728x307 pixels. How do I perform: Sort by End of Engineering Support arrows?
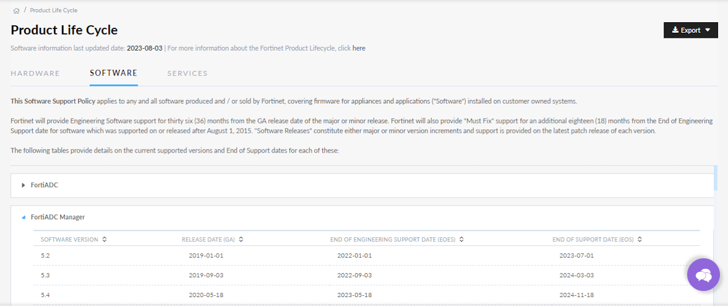(x=462, y=240)
